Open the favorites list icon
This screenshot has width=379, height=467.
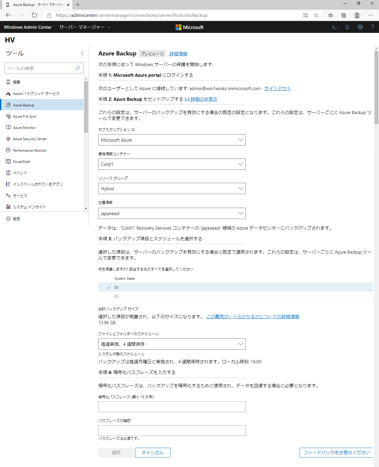330,15
